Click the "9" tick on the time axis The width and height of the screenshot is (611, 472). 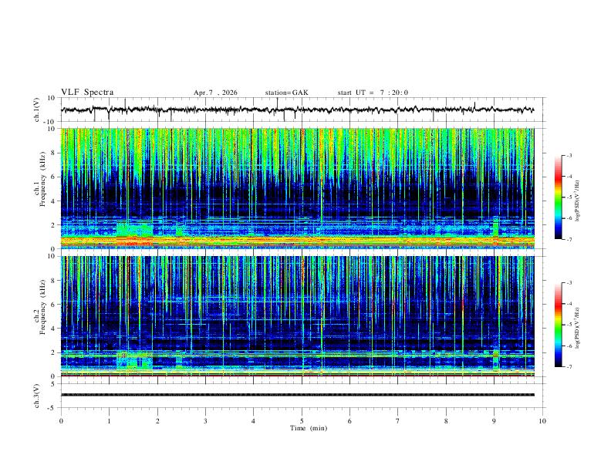click(494, 421)
